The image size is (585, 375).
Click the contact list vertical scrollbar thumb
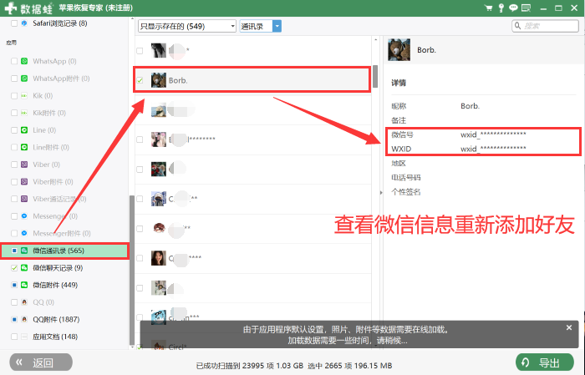(375, 76)
